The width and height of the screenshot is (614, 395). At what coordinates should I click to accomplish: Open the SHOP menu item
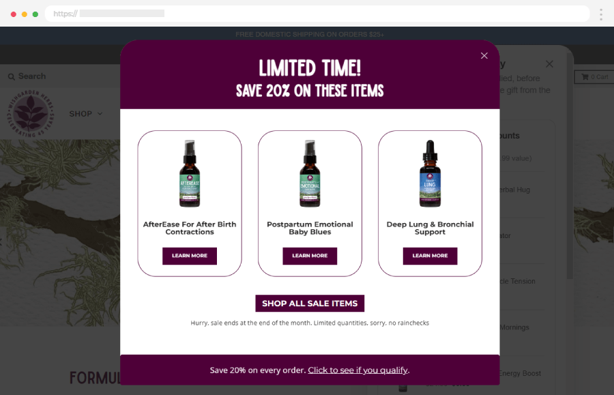click(x=81, y=113)
